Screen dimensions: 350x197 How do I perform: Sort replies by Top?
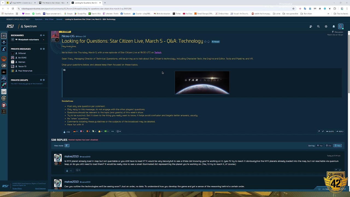tap(320, 146)
